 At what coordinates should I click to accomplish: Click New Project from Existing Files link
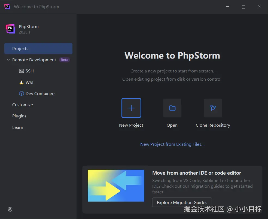[x=172, y=144]
